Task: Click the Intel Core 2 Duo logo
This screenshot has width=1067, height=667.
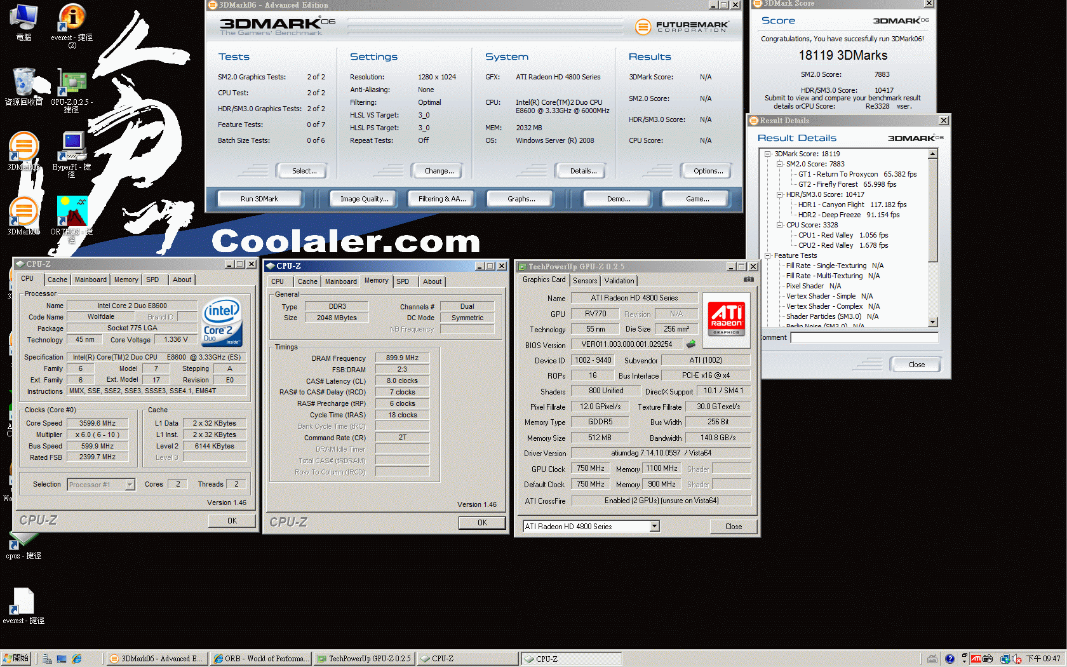Action: point(222,322)
